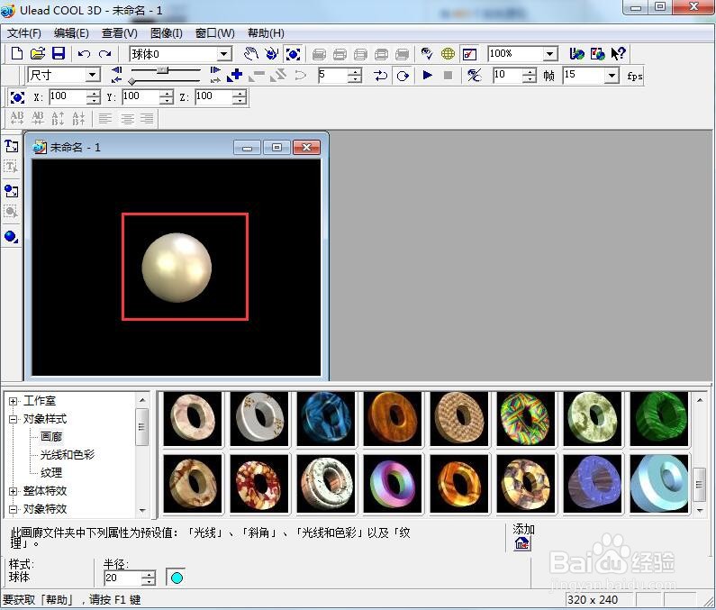Click the tree panel scroll down arrow

142,510
